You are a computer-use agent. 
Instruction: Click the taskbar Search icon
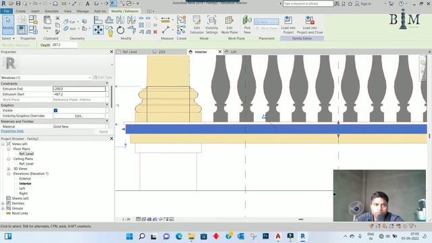142,236
